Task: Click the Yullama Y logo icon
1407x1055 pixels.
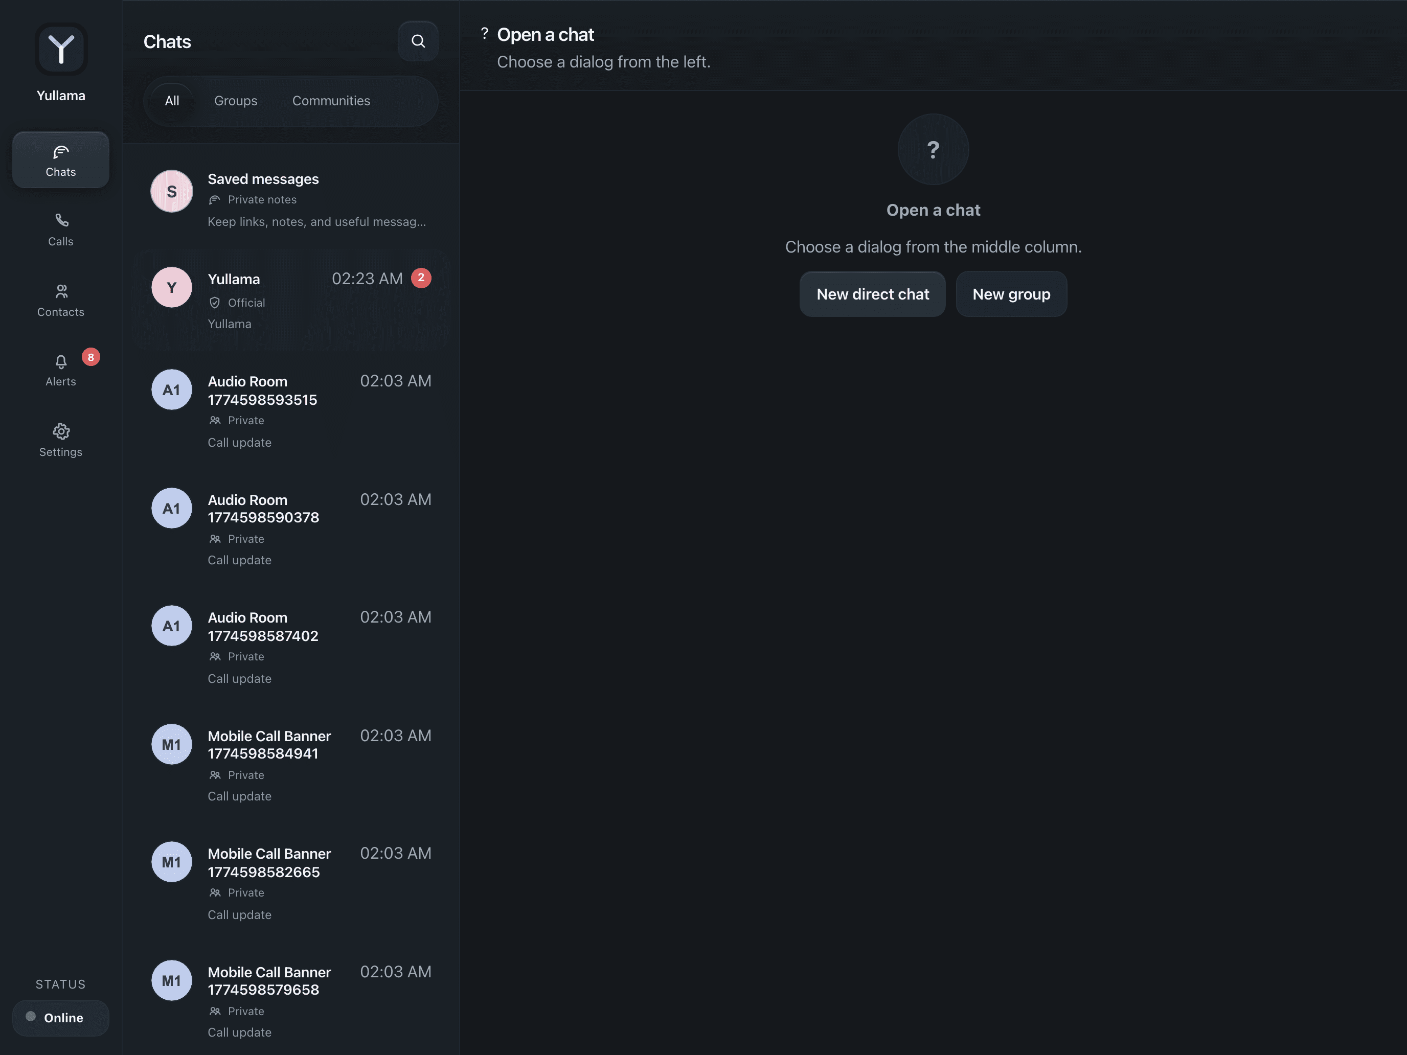Action: click(61, 49)
